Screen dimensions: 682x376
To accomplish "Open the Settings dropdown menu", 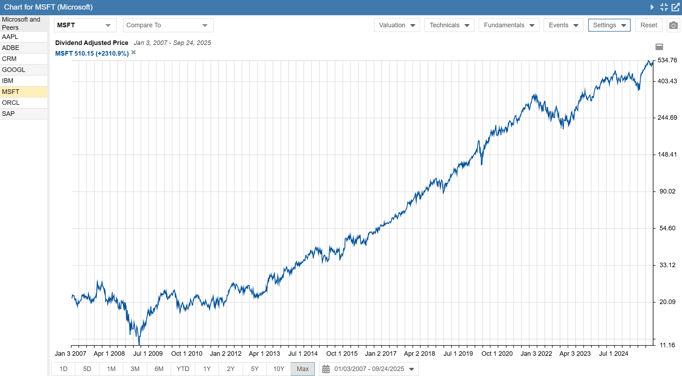I will (x=609, y=25).
